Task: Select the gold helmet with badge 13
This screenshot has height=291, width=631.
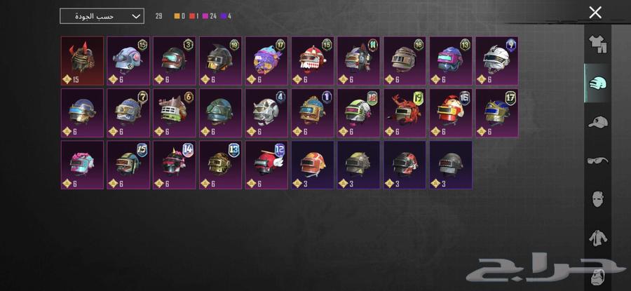Action: 221,165
